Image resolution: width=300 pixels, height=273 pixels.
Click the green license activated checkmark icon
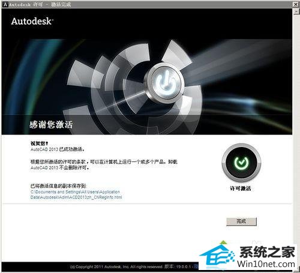tap(241, 163)
